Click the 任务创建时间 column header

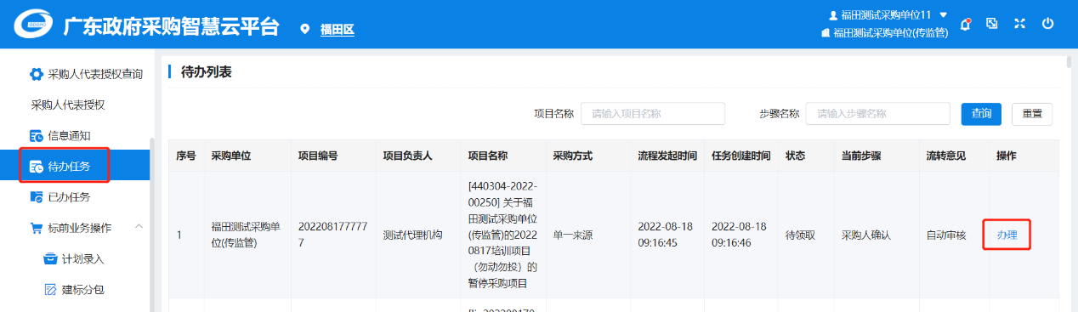[741, 156]
